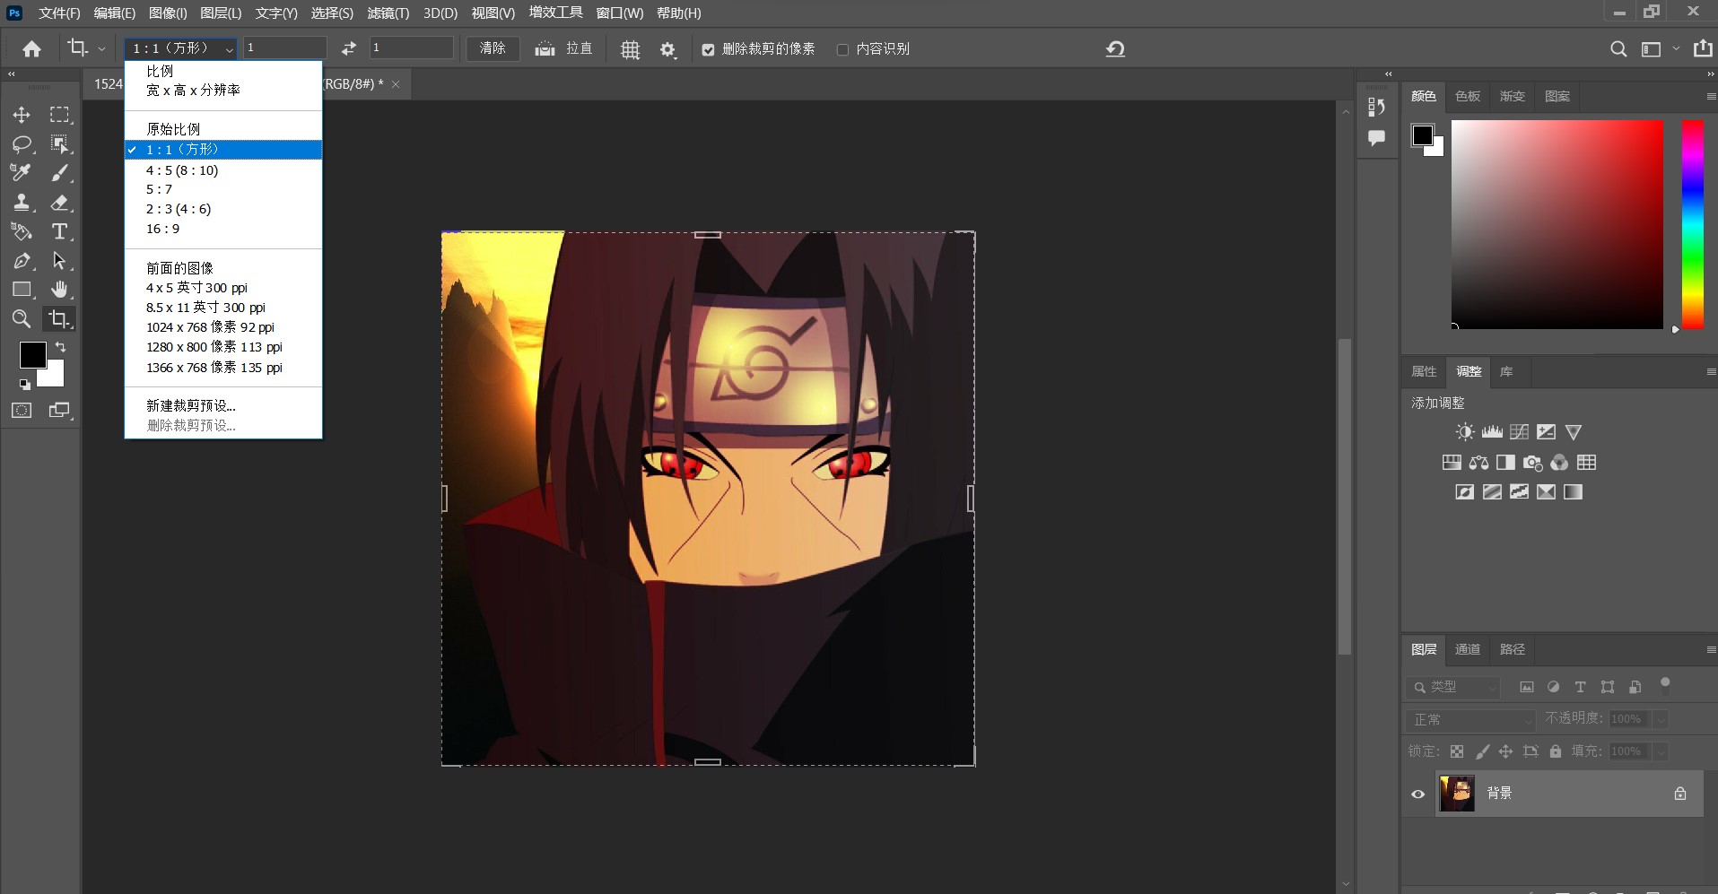Toggle lock position icon
1718x894 pixels.
pos(1505,751)
